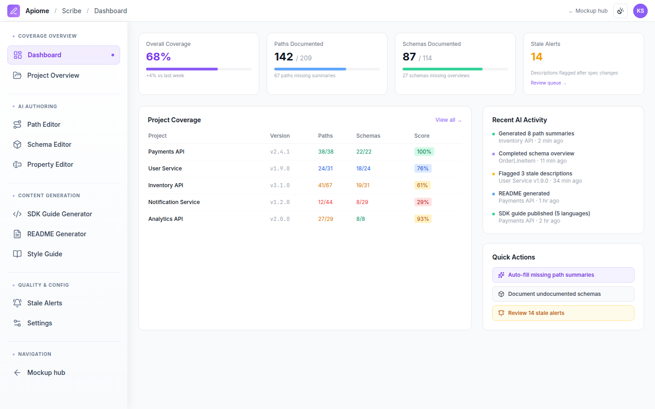Screen dimensions: 655x409
Task: Toggle the theme switch icon
Action: [x=620, y=11]
